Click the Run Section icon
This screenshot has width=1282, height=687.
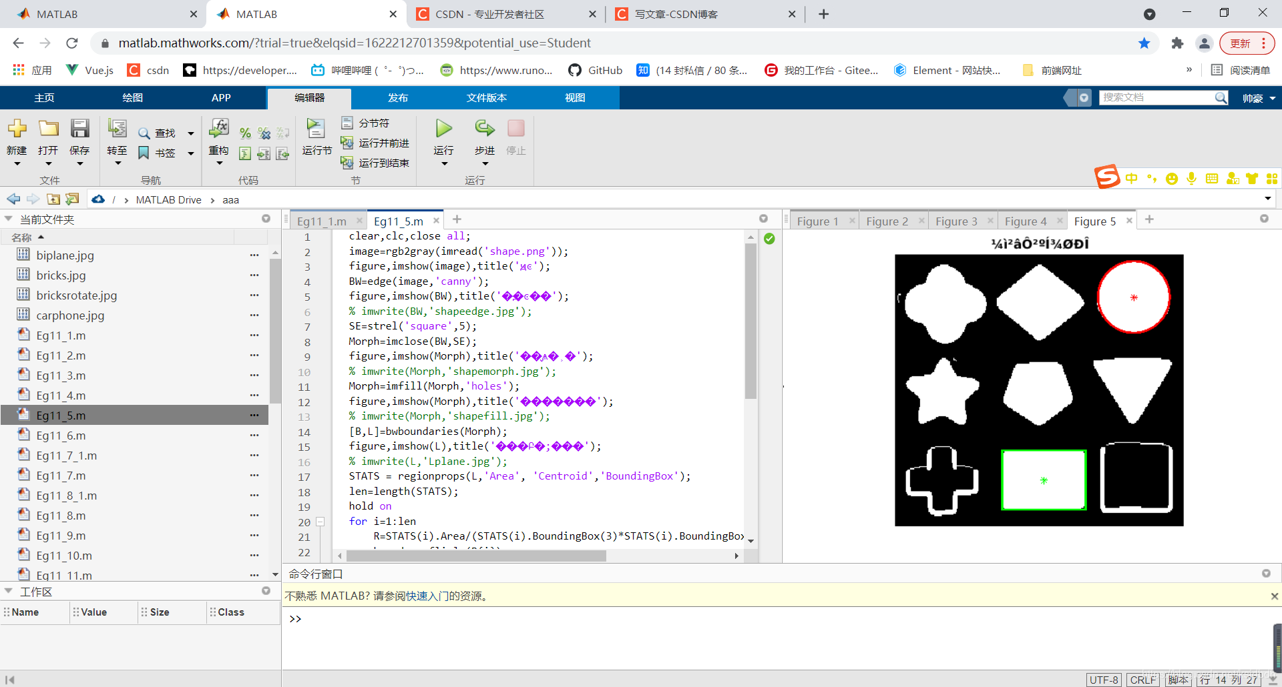[315, 128]
